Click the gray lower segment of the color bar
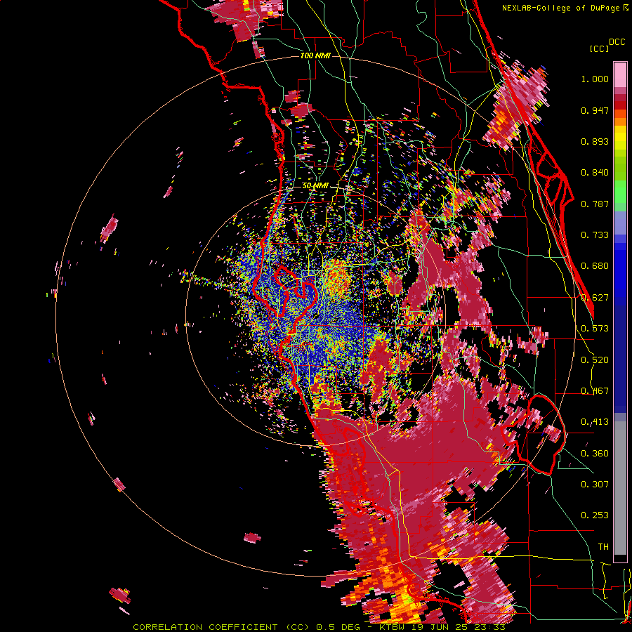Viewport: 632px width, 632px height. tap(620, 488)
